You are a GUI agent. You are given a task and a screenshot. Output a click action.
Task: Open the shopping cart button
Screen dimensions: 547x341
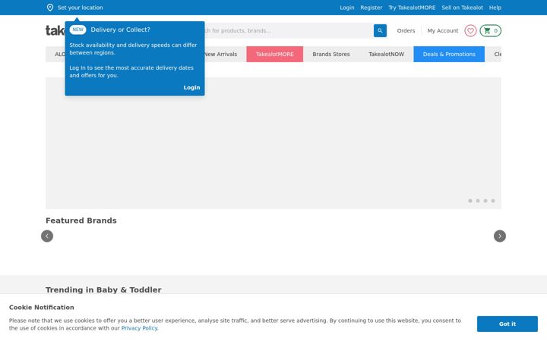pyautogui.click(x=491, y=30)
